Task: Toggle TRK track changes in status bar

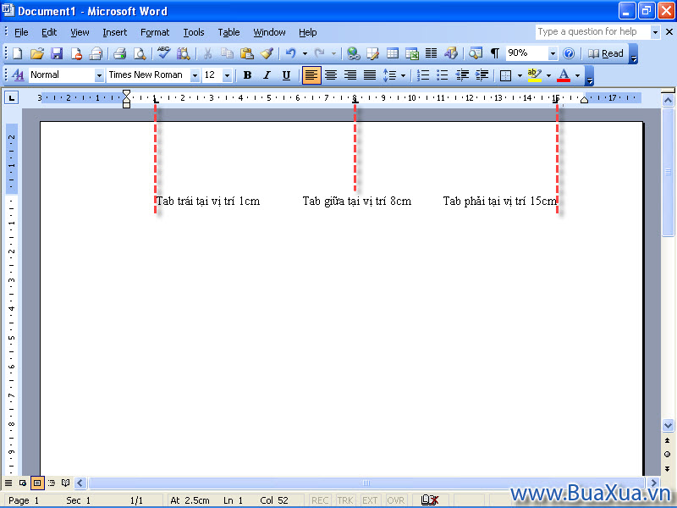Action: (344, 500)
